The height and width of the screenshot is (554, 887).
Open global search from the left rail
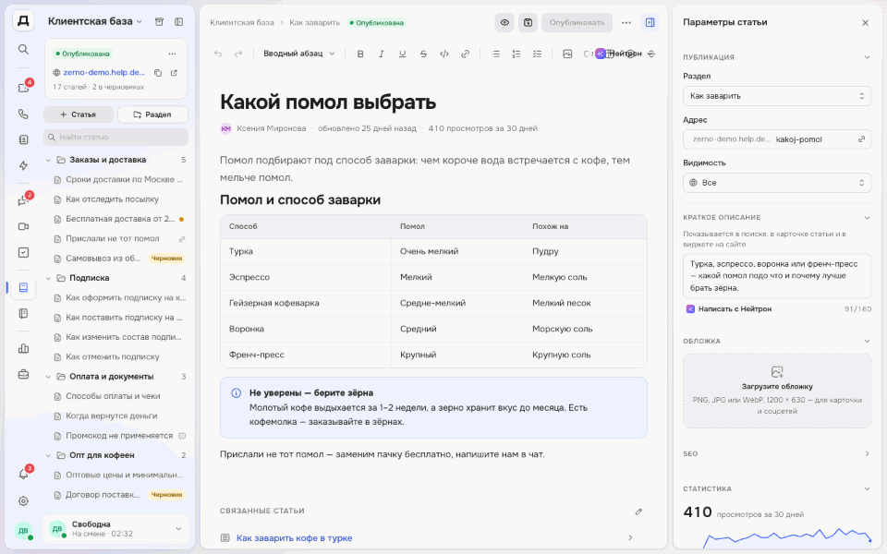[x=23, y=49]
